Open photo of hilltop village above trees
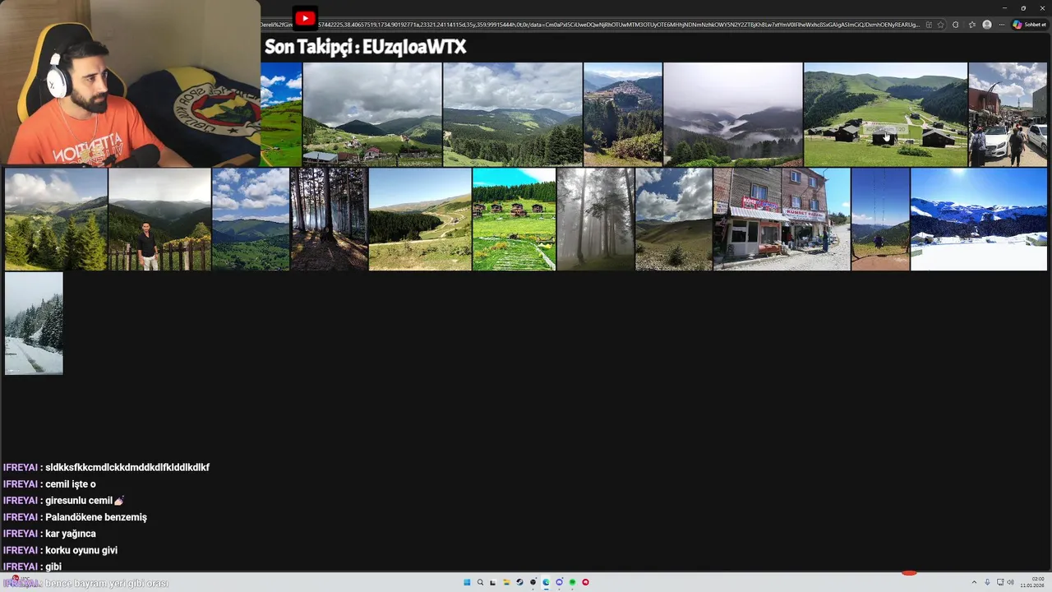 pyautogui.click(x=623, y=114)
